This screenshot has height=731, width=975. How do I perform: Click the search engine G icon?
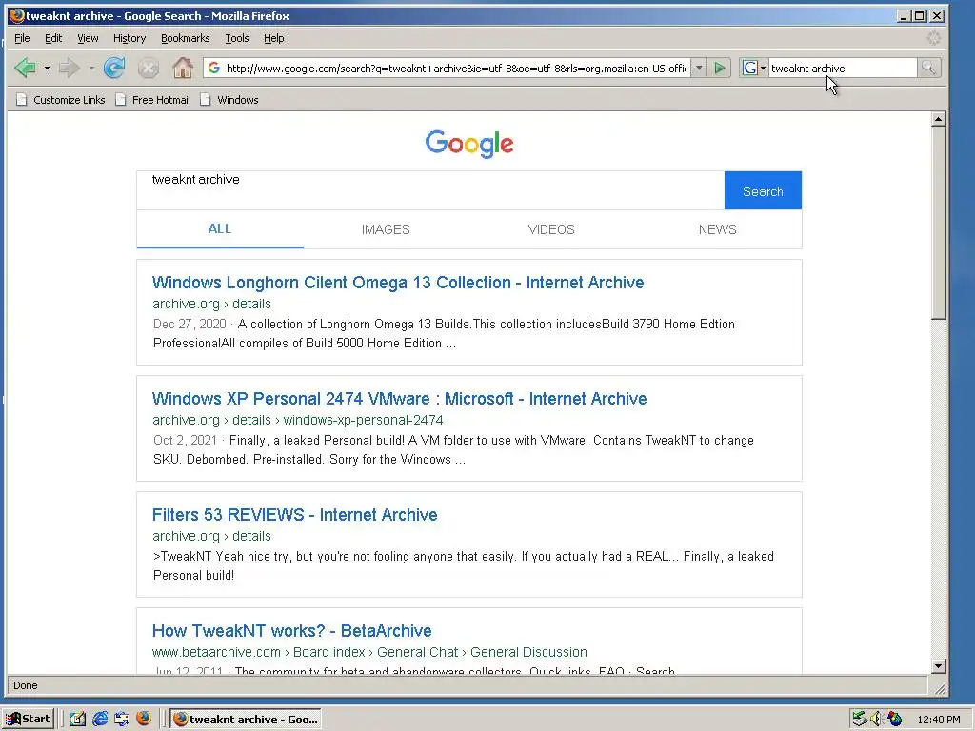pos(750,68)
